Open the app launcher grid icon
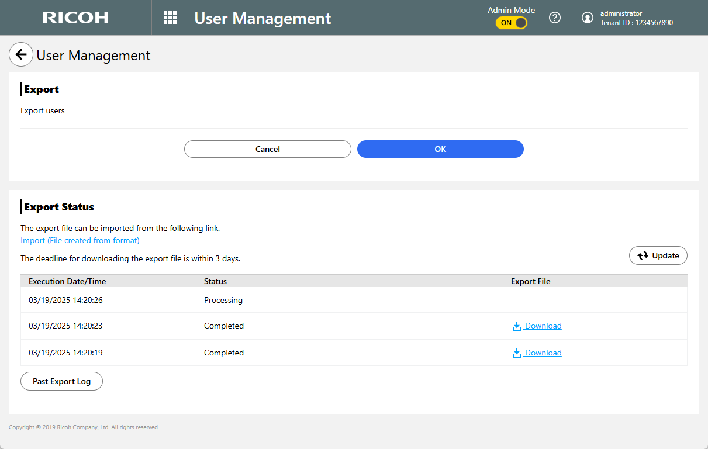This screenshot has width=708, height=449. point(170,18)
